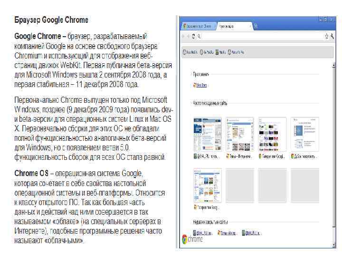The height and width of the screenshot is (257, 342).
Task: Click the Web Store icon
Action: pos(195,85)
